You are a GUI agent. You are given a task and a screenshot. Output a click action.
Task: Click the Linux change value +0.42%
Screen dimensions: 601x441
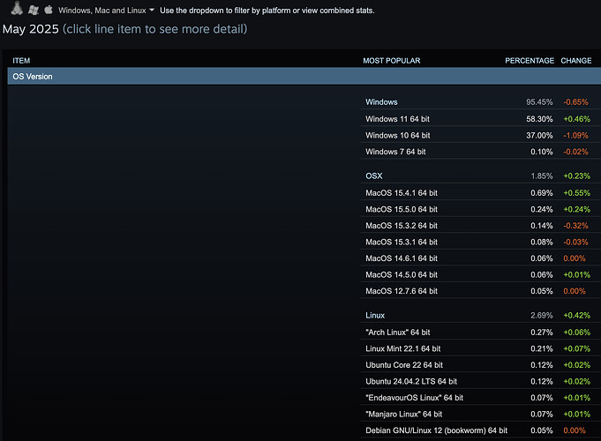[x=577, y=316]
